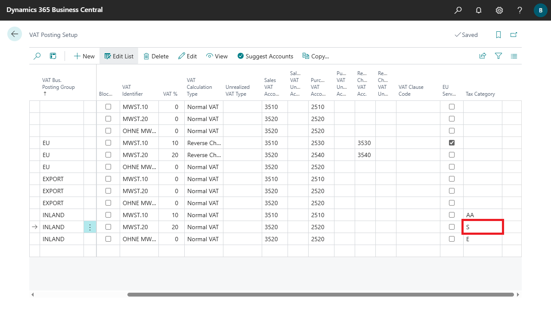Check EU Service for INLAND MWST.10 row

tap(452, 215)
